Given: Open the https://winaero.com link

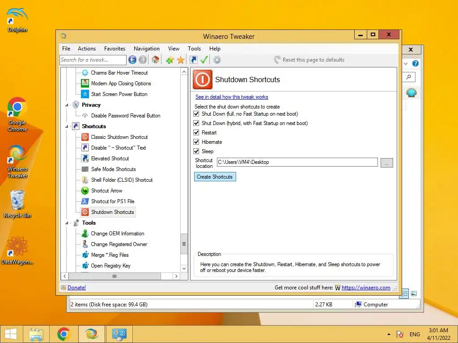Looking at the screenshot, I should 366,288.
